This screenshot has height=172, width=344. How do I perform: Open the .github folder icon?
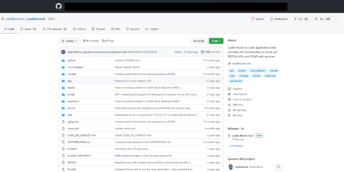63,61
